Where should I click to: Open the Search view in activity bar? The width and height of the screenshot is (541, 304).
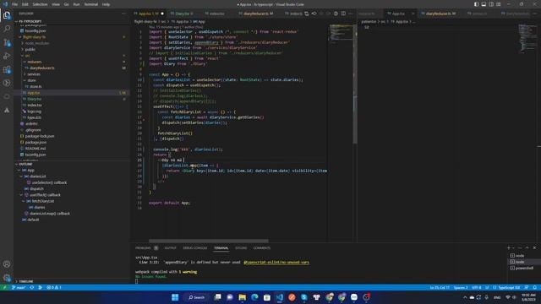[x=7, y=29]
